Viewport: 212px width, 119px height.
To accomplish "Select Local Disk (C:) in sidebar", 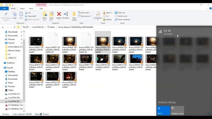I will 14,94.
